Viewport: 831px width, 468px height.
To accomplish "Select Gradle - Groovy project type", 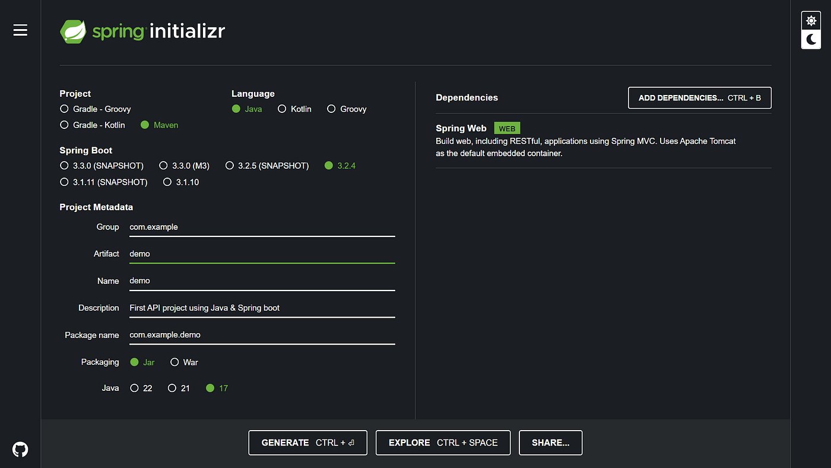I will pos(96,109).
